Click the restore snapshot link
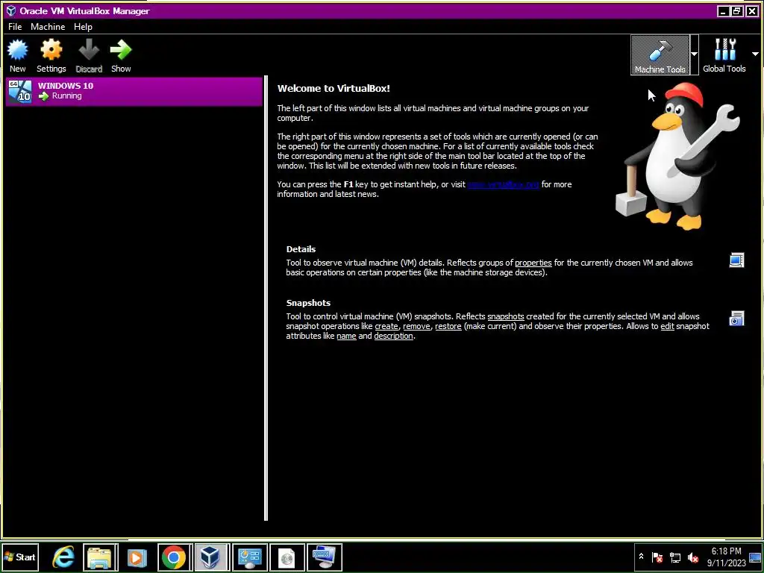764x573 pixels. click(448, 326)
